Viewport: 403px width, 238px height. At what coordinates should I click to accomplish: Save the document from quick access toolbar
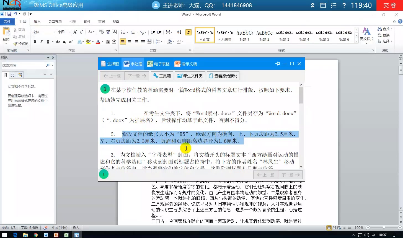(x=9, y=14)
